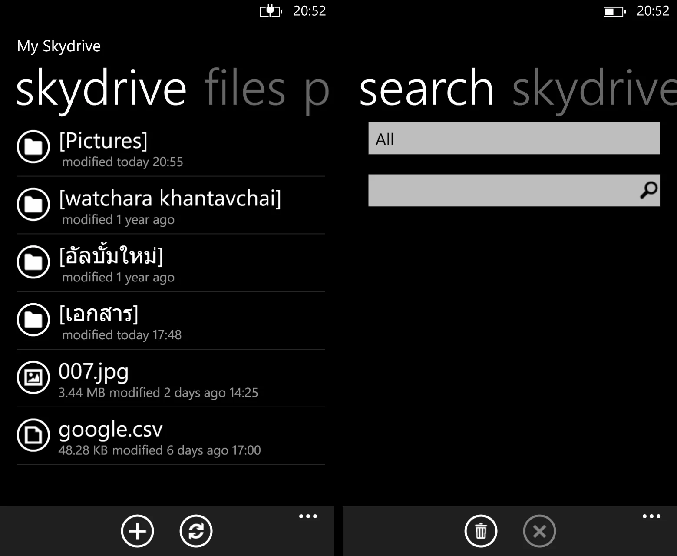
Task: Select the 'search' pivot header
Action: point(426,88)
